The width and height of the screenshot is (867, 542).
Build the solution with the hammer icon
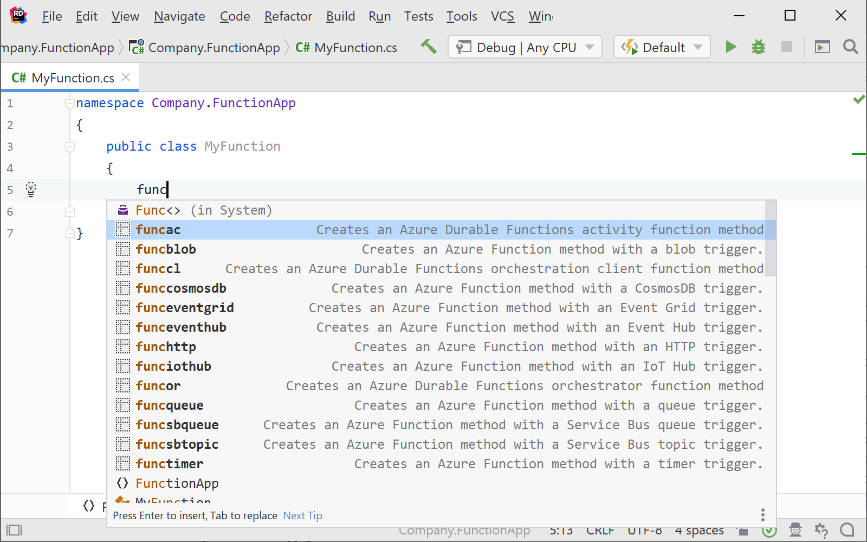429,47
